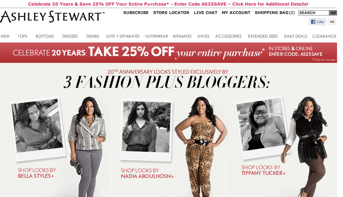
Task: Click the GO search button
Action: pyautogui.click(x=333, y=13)
